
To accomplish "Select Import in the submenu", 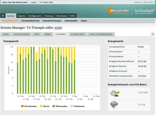I will coord(84,21).
